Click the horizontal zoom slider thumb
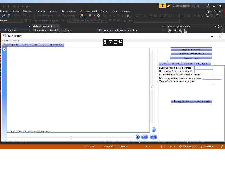Screen dimensions: 225x169 coord(71,137)
